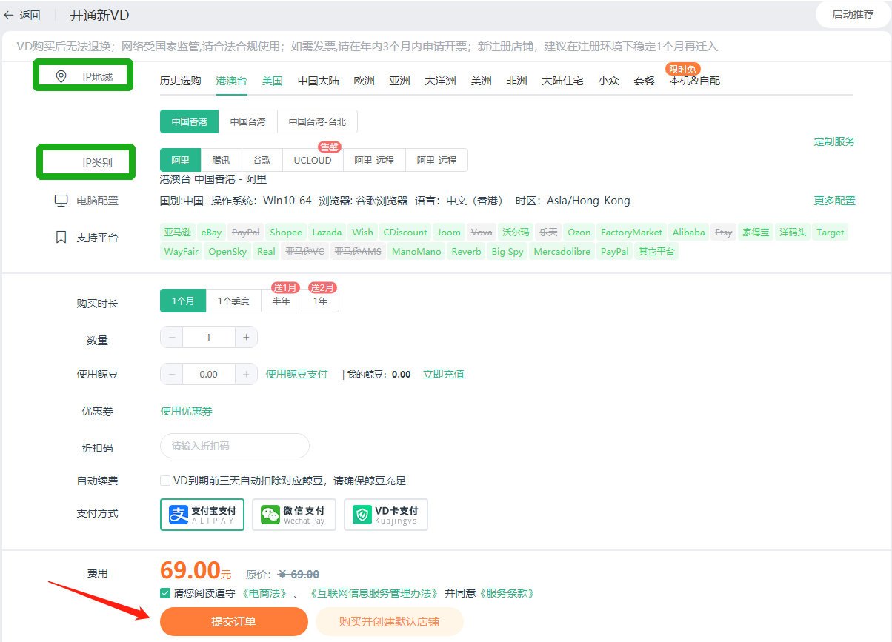Open the 历史选购 tab
Image resolution: width=892 pixels, height=642 pixels.
[180, 81]
